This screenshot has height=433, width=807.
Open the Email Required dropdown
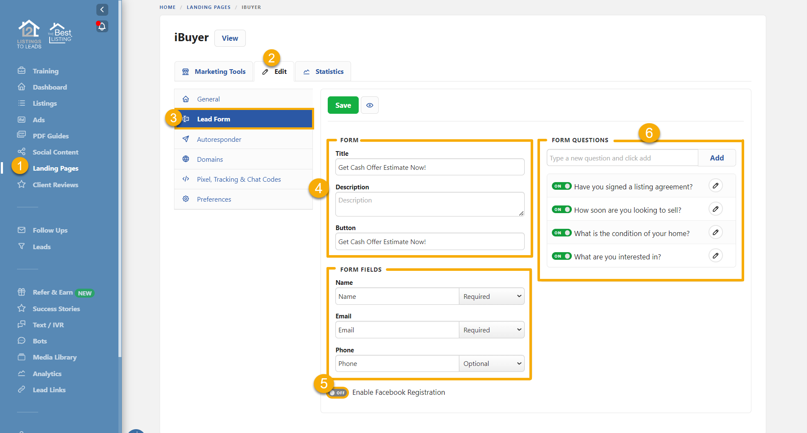coord(491,329)
